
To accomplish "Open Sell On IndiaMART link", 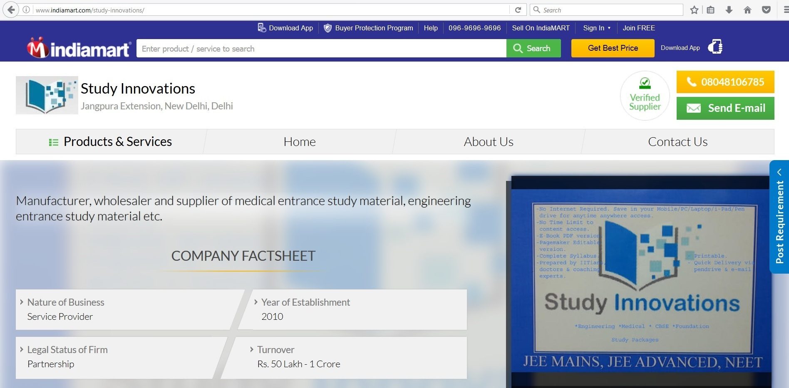I will point(541,28).
